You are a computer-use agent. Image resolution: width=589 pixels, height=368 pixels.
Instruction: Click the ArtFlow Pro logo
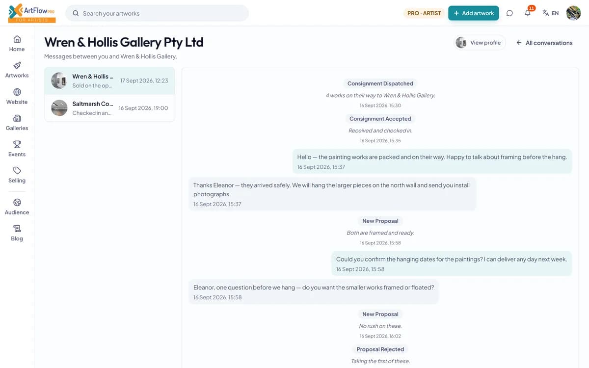[x=32, y=13]
